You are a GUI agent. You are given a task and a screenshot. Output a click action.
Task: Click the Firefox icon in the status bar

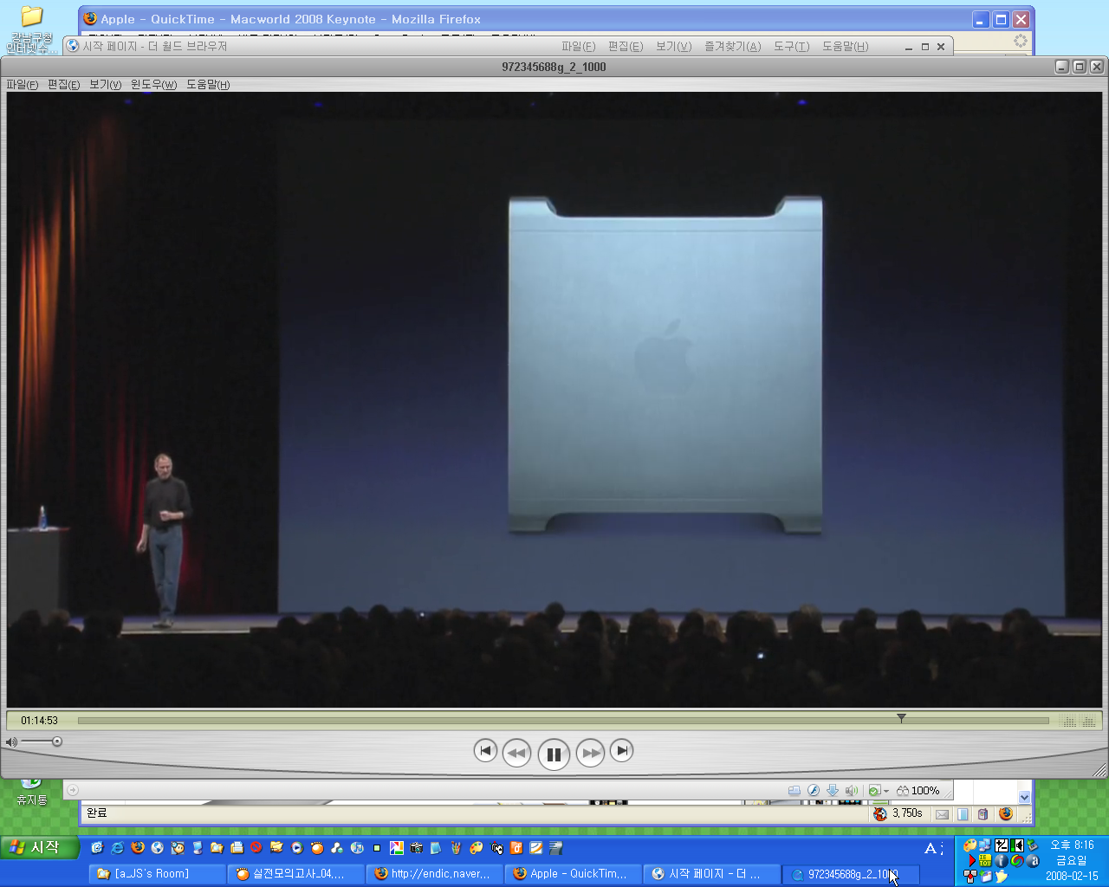click(x=1005, y=814)
